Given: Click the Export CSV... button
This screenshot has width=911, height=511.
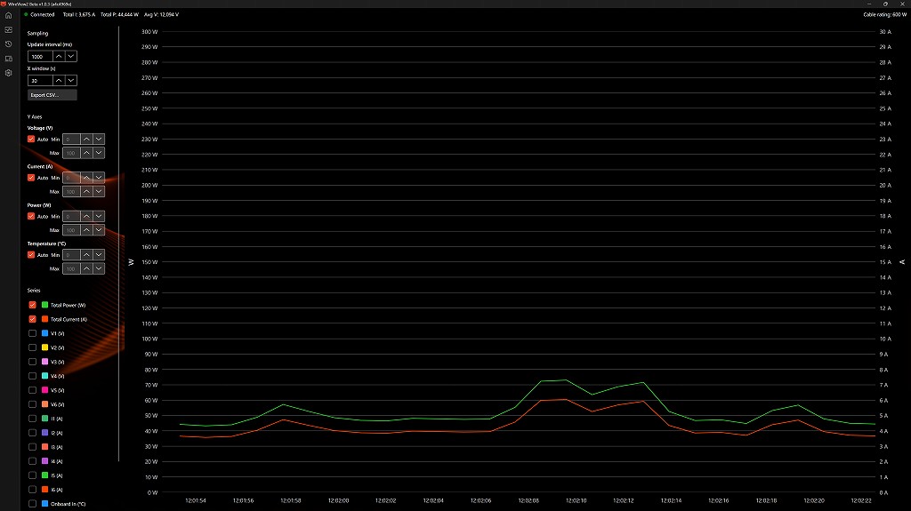Looking at the screenshot, I should [52, 95].
